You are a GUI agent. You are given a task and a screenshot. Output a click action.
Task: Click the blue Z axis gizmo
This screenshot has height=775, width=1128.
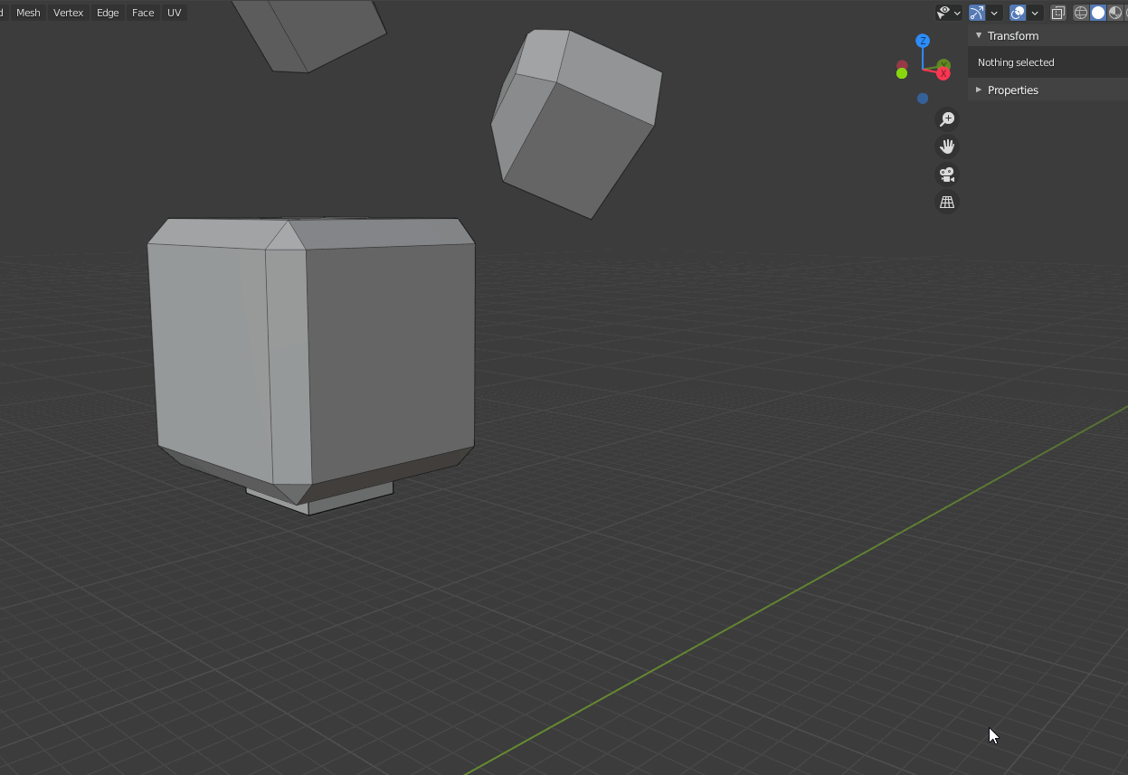tap(923, 42)
